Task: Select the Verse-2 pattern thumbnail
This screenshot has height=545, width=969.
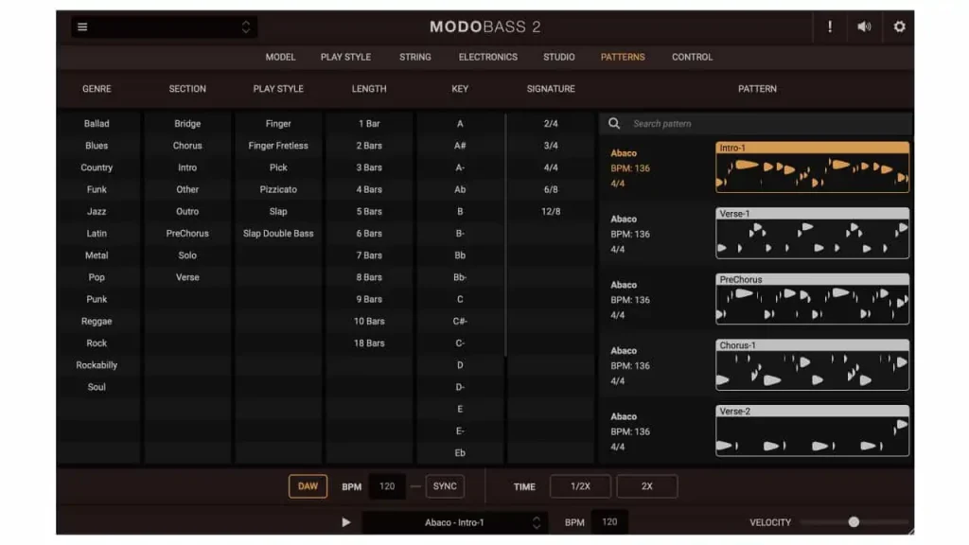Action: coord(812,431)
